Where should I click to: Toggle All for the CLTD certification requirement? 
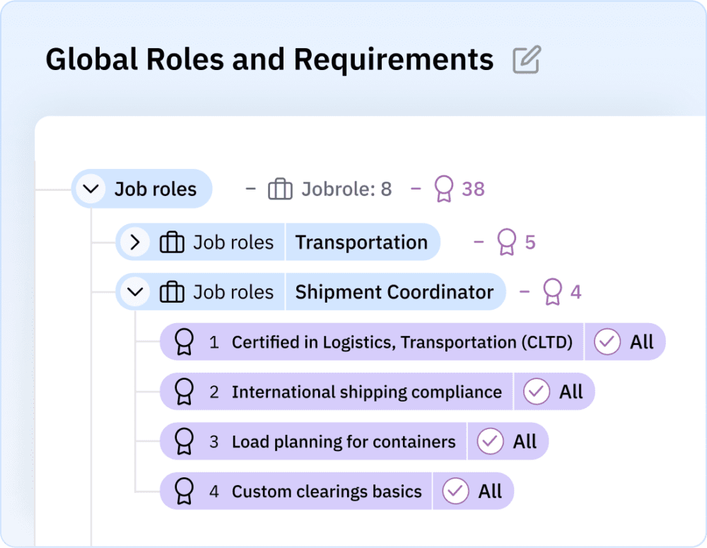point(607,342)
